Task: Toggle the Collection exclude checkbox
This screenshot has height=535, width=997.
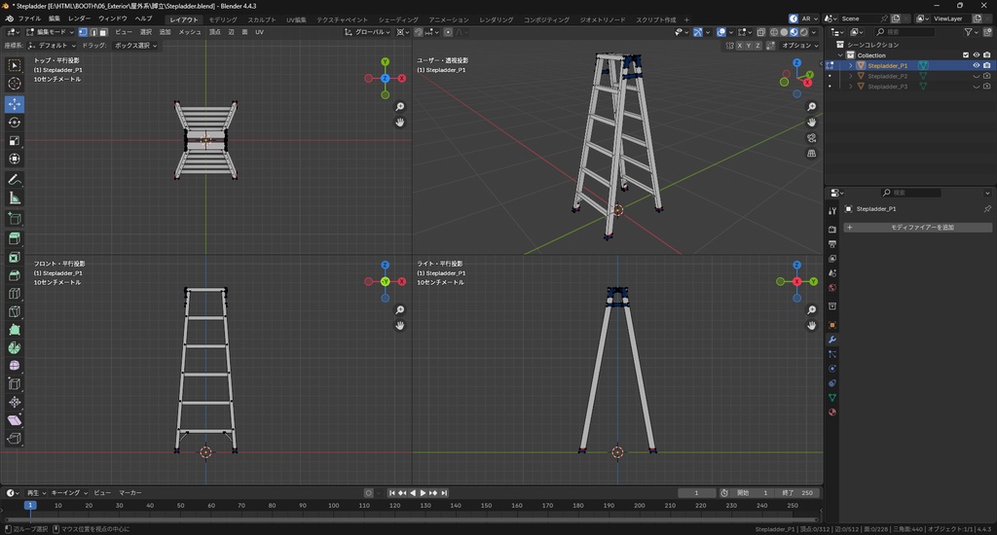Action: pos(966,55)
